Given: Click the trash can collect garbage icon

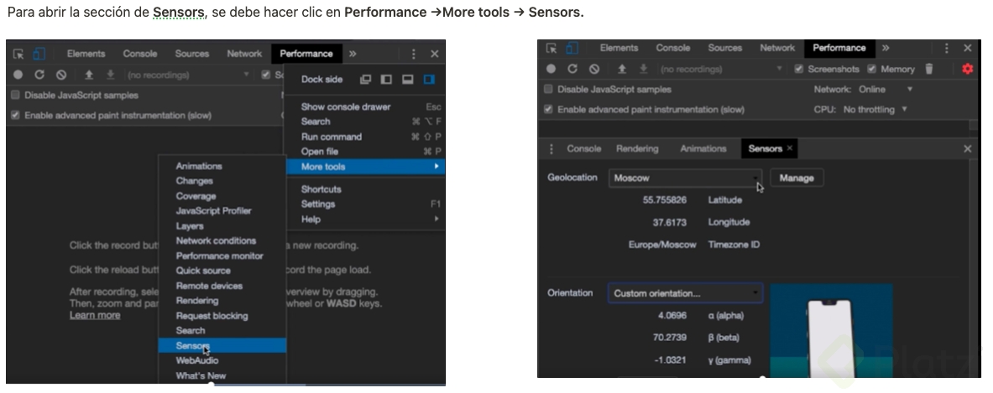Looking at the screenshot, I should 928,69.
